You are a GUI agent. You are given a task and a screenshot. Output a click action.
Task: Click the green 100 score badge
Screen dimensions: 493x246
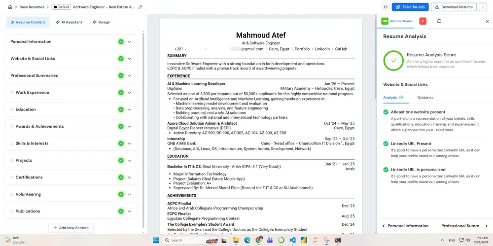click(385, 21)
